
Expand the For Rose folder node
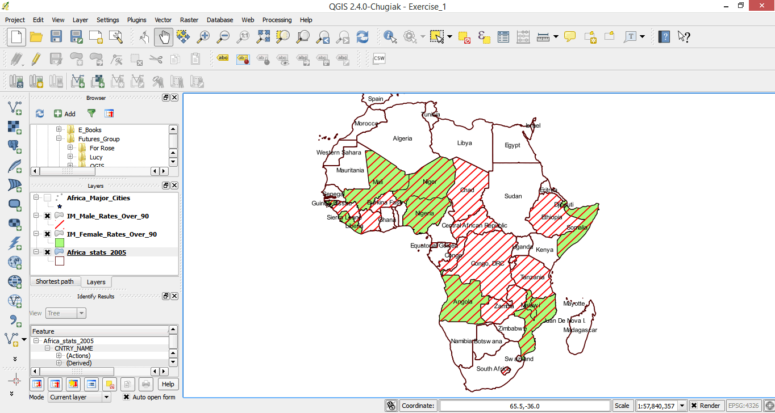coord(70,148)
